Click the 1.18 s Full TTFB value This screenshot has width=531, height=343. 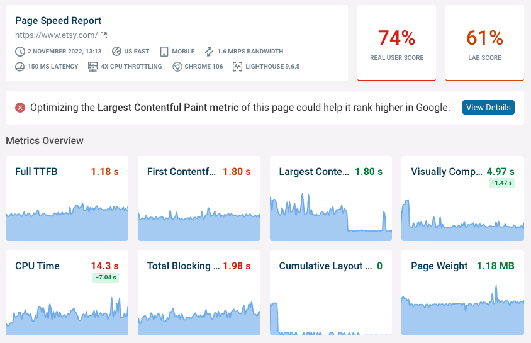point(104,172)
